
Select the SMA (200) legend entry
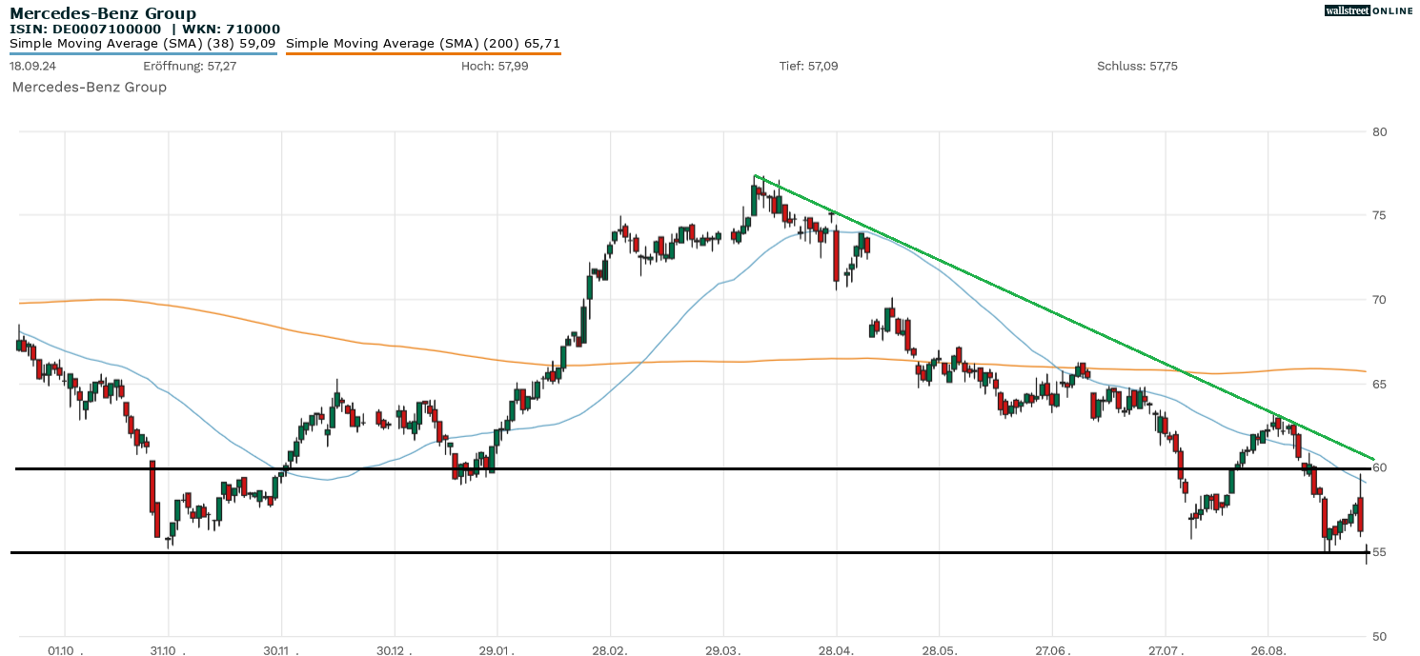coord(422,43)
